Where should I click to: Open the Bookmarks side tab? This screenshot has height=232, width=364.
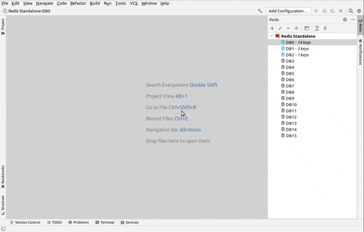pyautogui.click(x=2, y=177)
